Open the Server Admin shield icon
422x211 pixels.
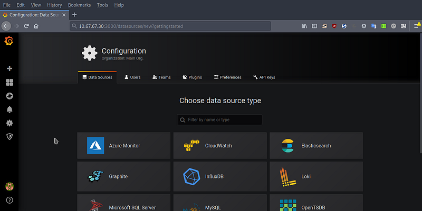9,137
